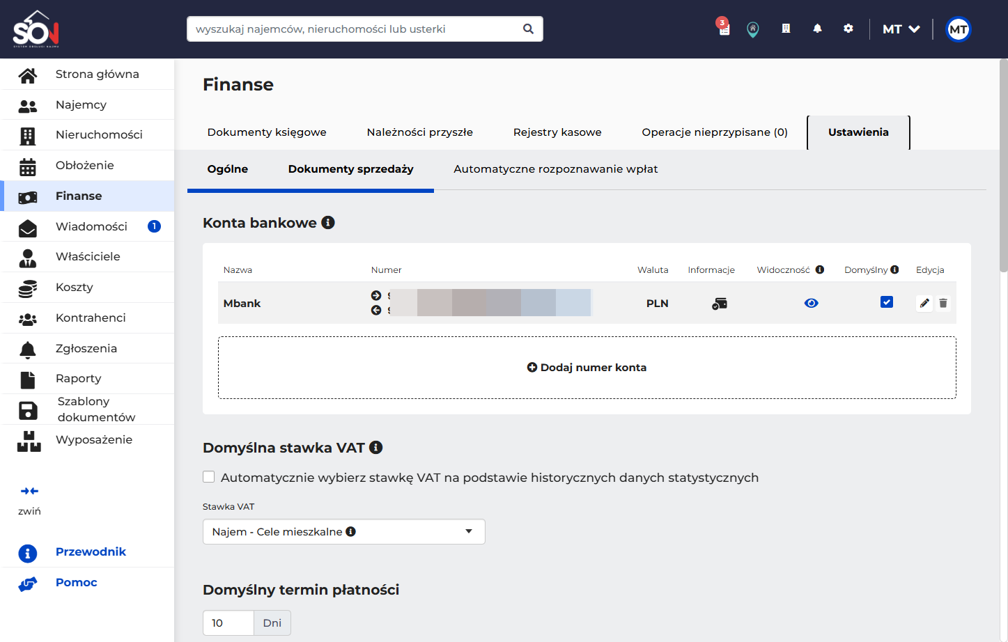1008x642 pixels.
Task: Open the settings gear in top bar
Action: 848,29
